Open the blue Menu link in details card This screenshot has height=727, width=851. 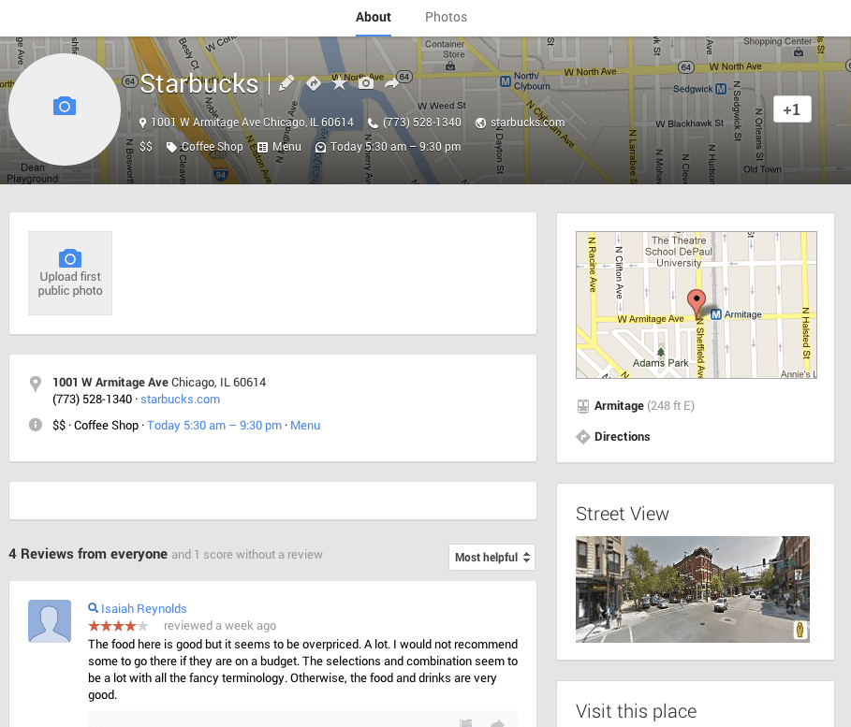[x=305, y=426]
